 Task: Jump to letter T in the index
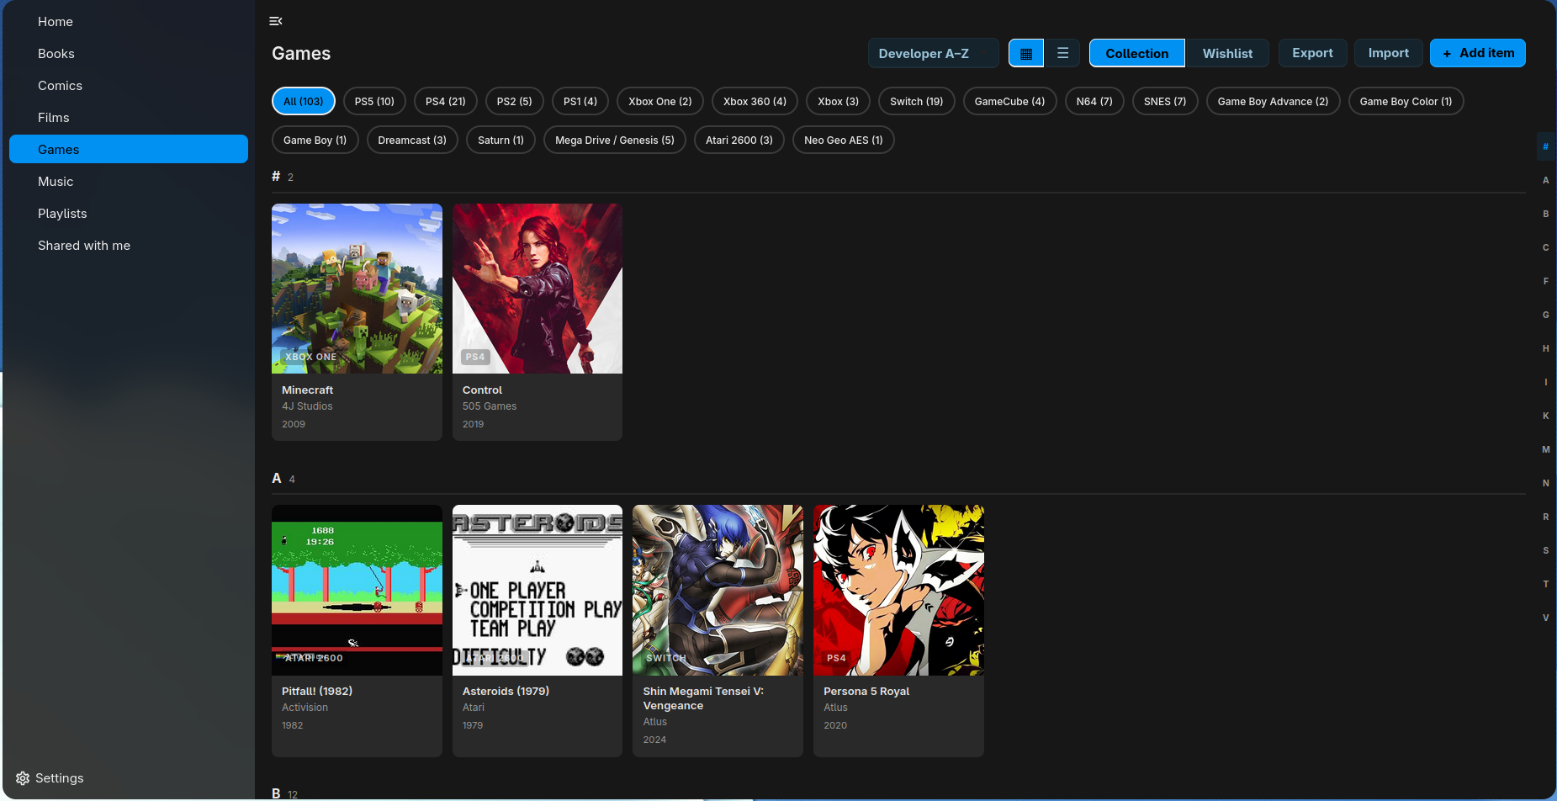pyautogui.click(x=1545, y=584)
